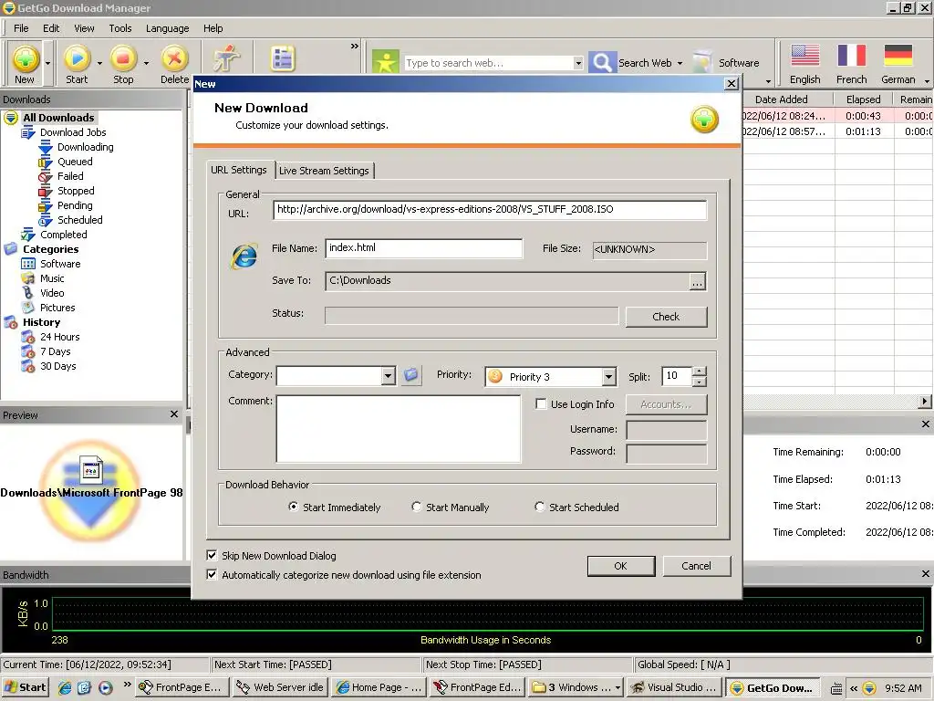Click the category folder icon next to Category
The height and width of the screenshot is (701, 934).
tap(411, 375)
